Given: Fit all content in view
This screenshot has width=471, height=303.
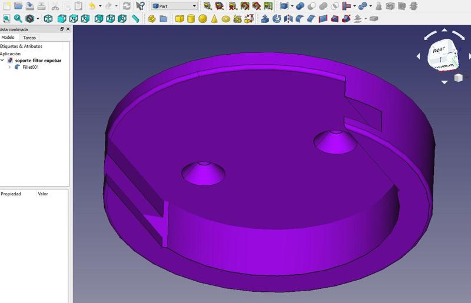Looking at the screenshot, I should click(6, 19).
